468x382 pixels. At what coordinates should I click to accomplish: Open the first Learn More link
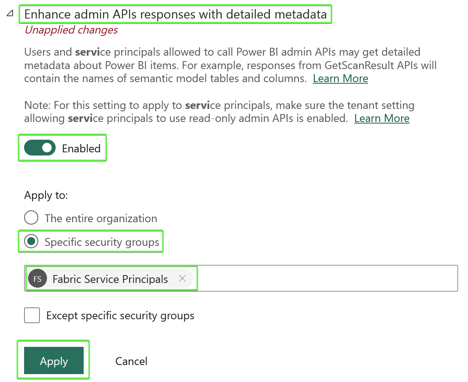tap(340, 78)
